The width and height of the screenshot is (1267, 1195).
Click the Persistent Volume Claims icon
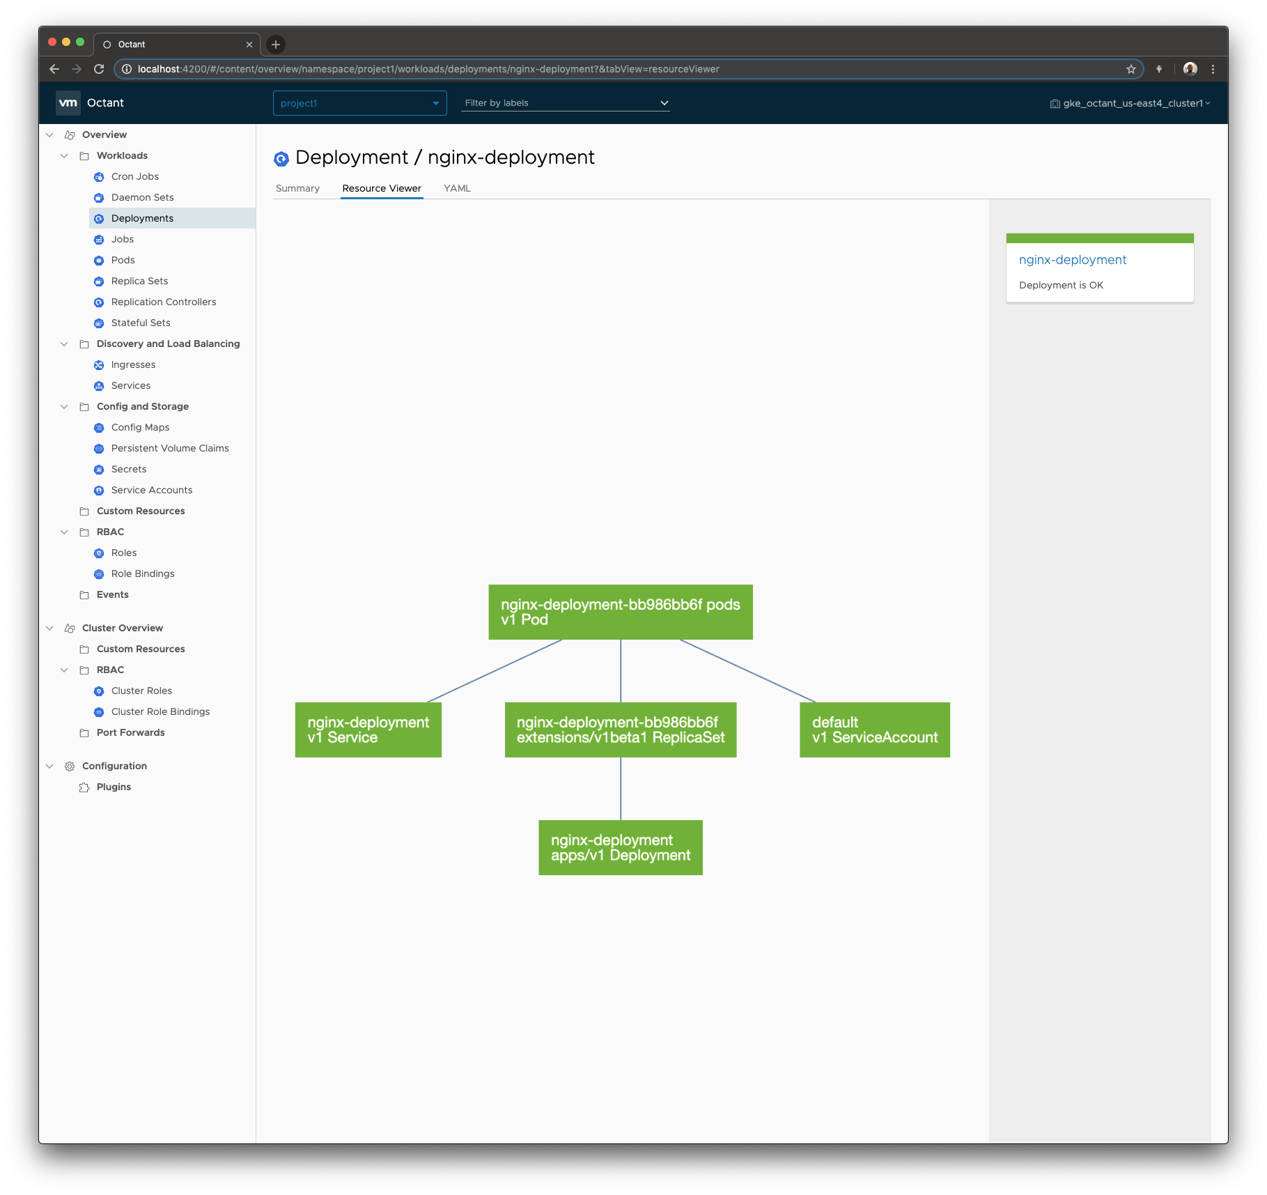[x=99, y=449]
